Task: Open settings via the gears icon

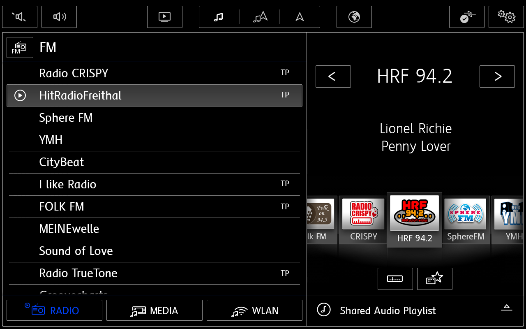Action: pyautogui.click(x=506, y=17)
